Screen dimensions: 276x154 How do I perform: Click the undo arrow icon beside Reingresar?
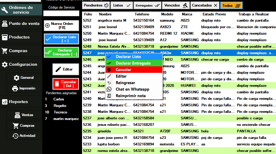pos(109,83)
